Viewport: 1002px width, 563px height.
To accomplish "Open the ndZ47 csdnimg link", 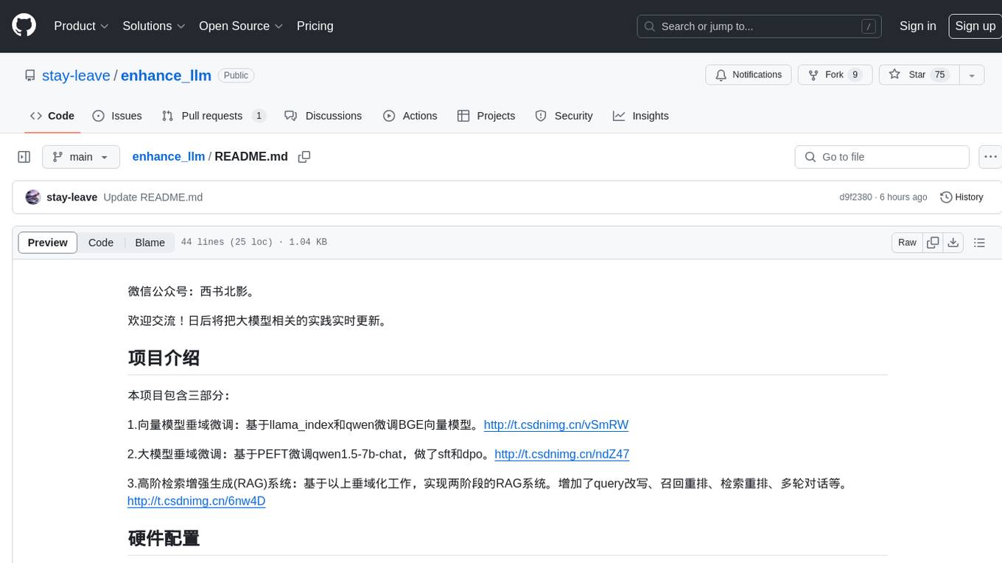I will [562, 454].
